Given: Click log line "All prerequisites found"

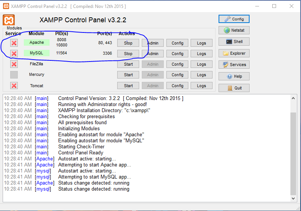Looking at the screenshot, I should tap(82, 122).
